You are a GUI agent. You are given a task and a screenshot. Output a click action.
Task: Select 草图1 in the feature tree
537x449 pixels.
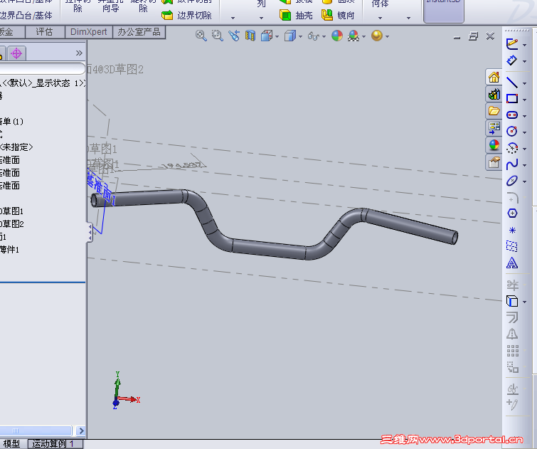tap(11, 211)
